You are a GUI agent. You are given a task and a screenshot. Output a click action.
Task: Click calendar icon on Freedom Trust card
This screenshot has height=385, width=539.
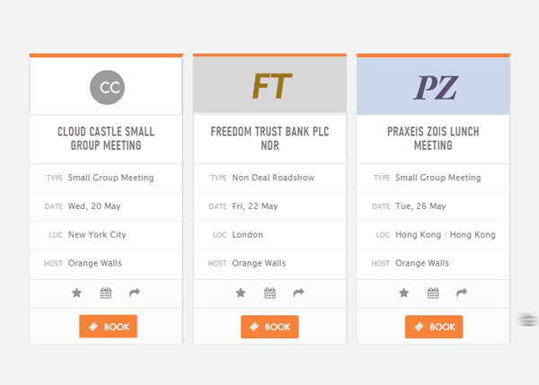tap(269, 293)
